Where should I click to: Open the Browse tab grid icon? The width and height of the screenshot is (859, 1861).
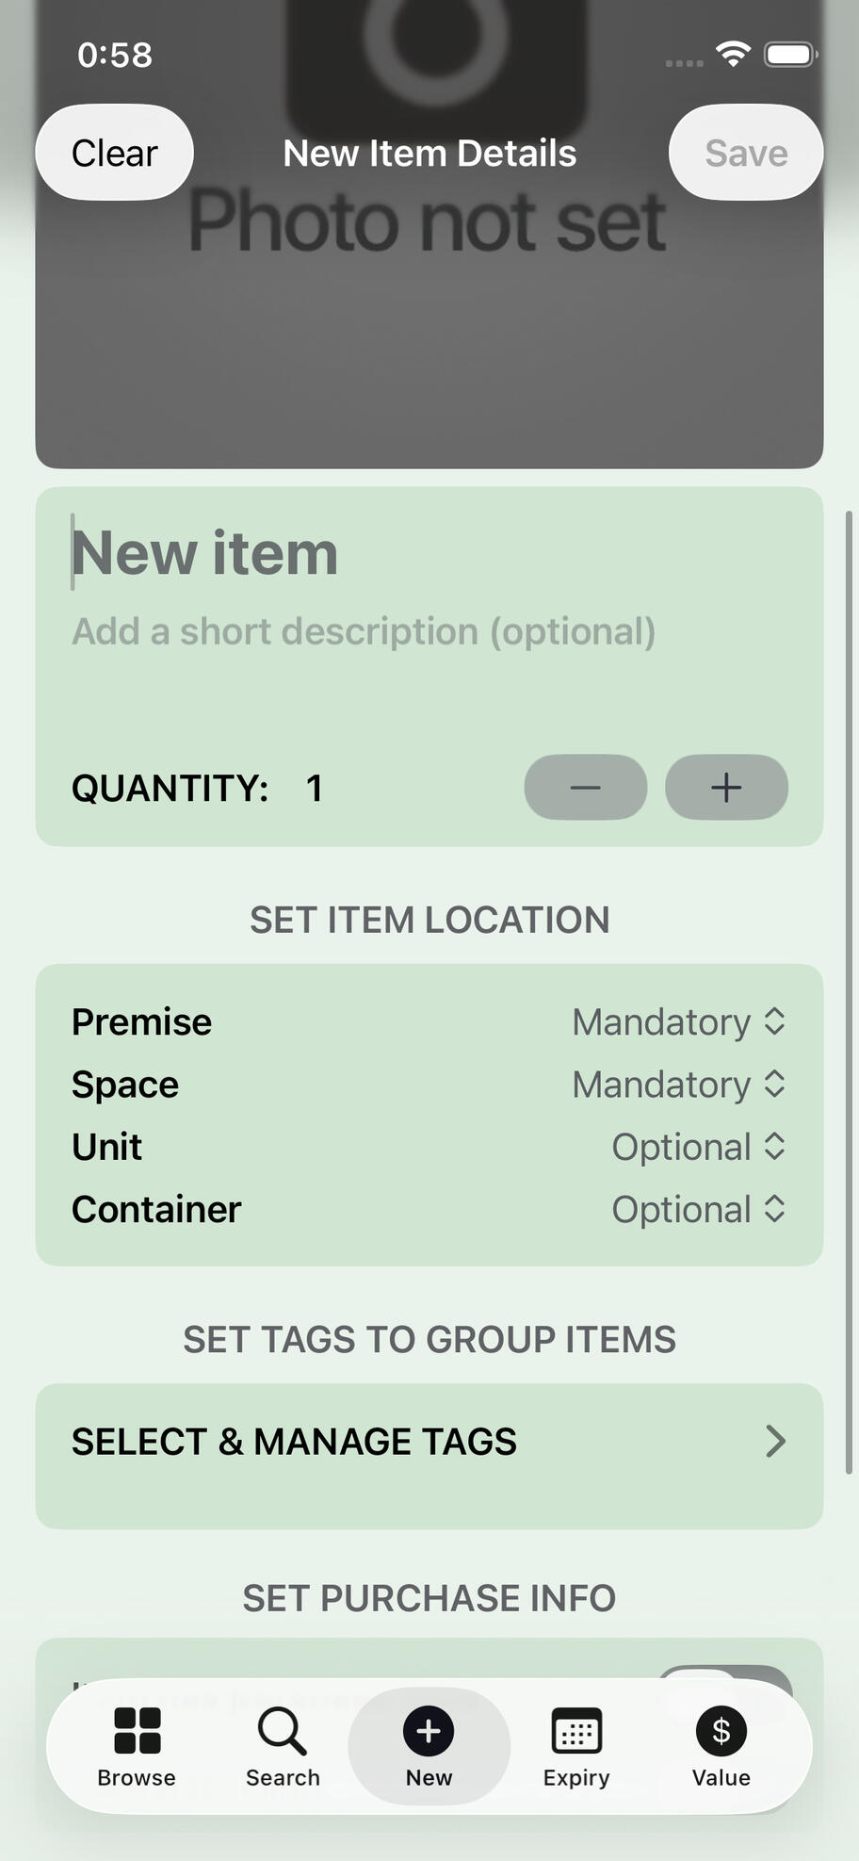[138, 1731]
